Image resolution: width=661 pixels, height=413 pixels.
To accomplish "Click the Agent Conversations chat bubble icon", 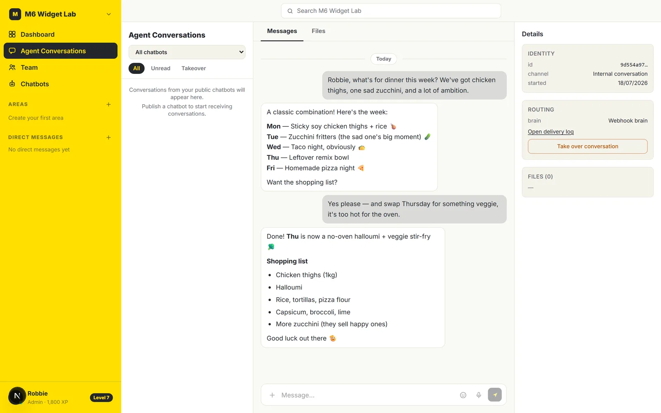I will point(12,51).
